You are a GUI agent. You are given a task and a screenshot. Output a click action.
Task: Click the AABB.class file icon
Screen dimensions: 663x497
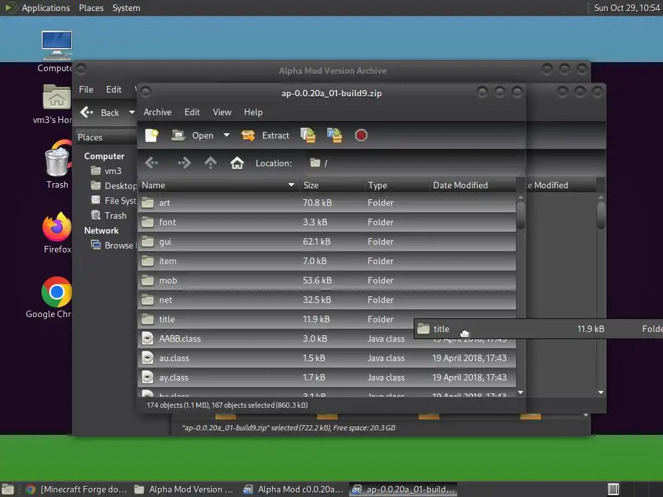[x=148, y=338]
